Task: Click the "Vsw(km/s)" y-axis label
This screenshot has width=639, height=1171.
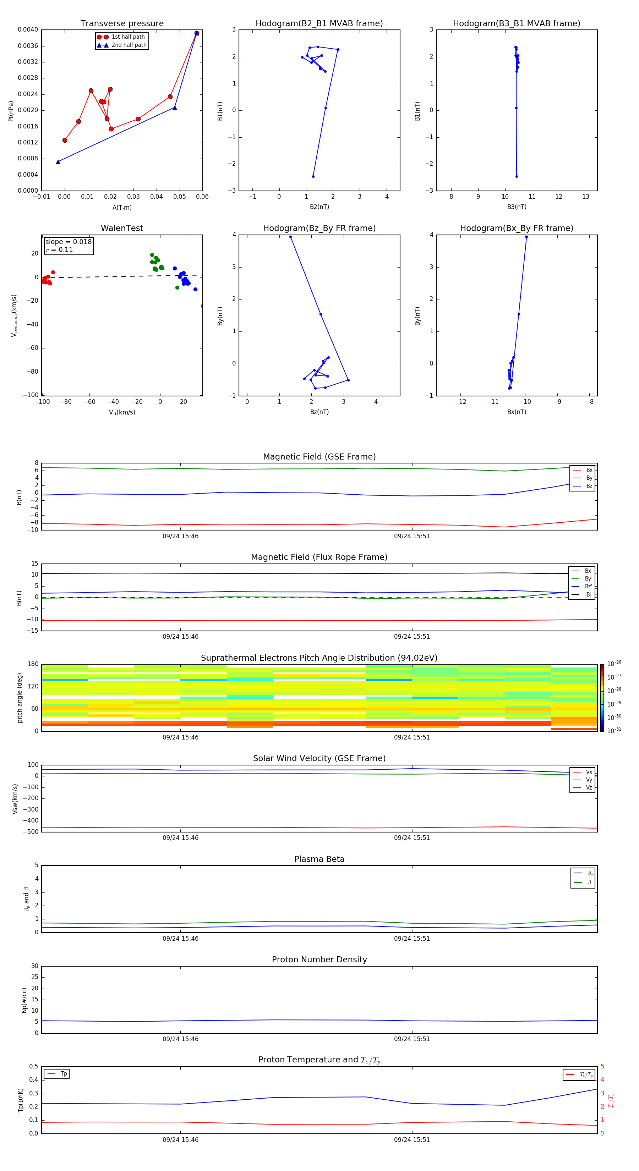Action: [x=15, y=799]
